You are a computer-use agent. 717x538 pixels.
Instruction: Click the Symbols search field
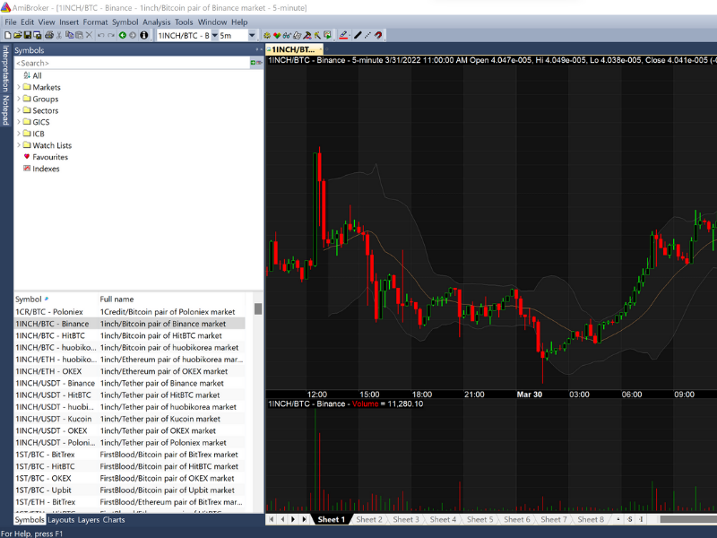[x=132, y=63]
